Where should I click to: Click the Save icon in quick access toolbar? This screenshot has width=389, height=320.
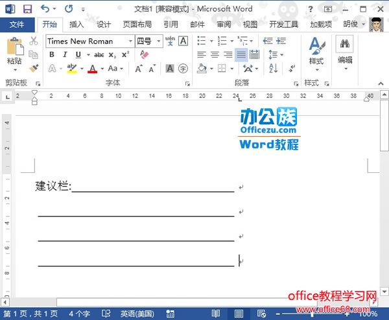coord(27,9)
